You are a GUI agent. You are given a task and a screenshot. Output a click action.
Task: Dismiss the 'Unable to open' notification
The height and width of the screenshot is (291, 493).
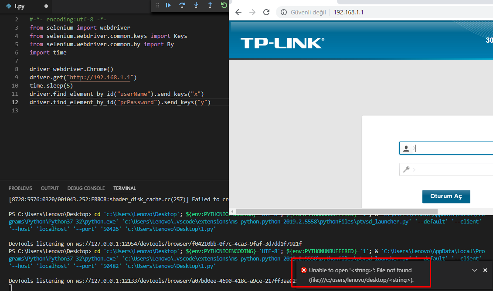coord(485,270)
